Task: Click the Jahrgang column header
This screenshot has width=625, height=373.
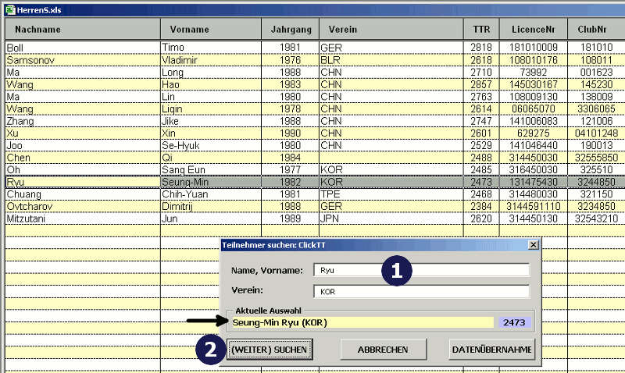Action: point(290,30)
